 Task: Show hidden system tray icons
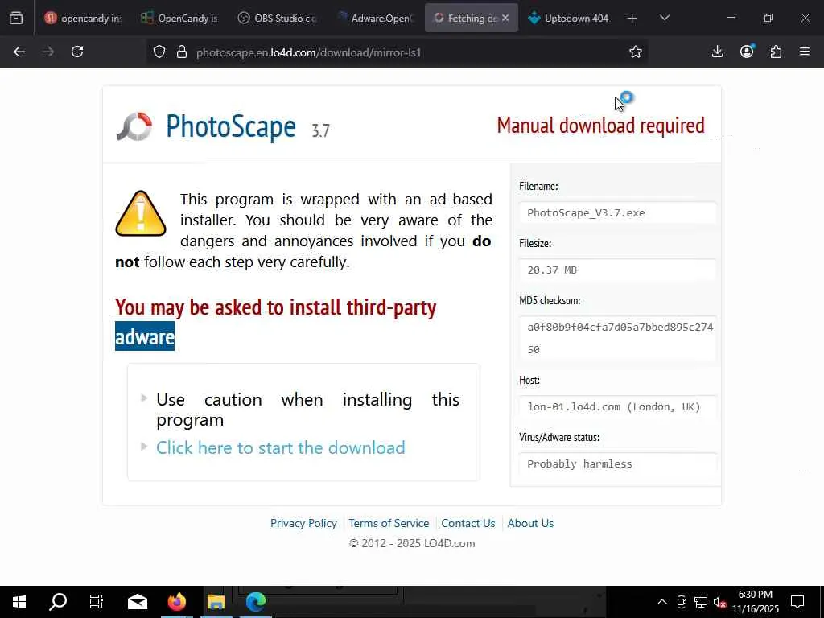point(662,602)
